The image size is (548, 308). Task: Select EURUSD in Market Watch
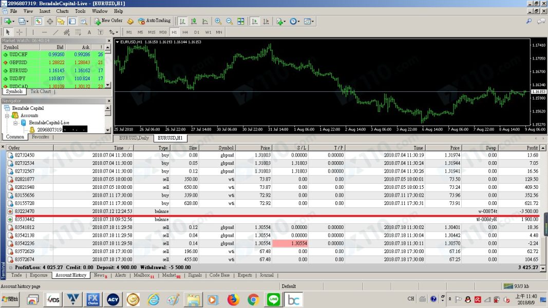(x=18, y=70)
